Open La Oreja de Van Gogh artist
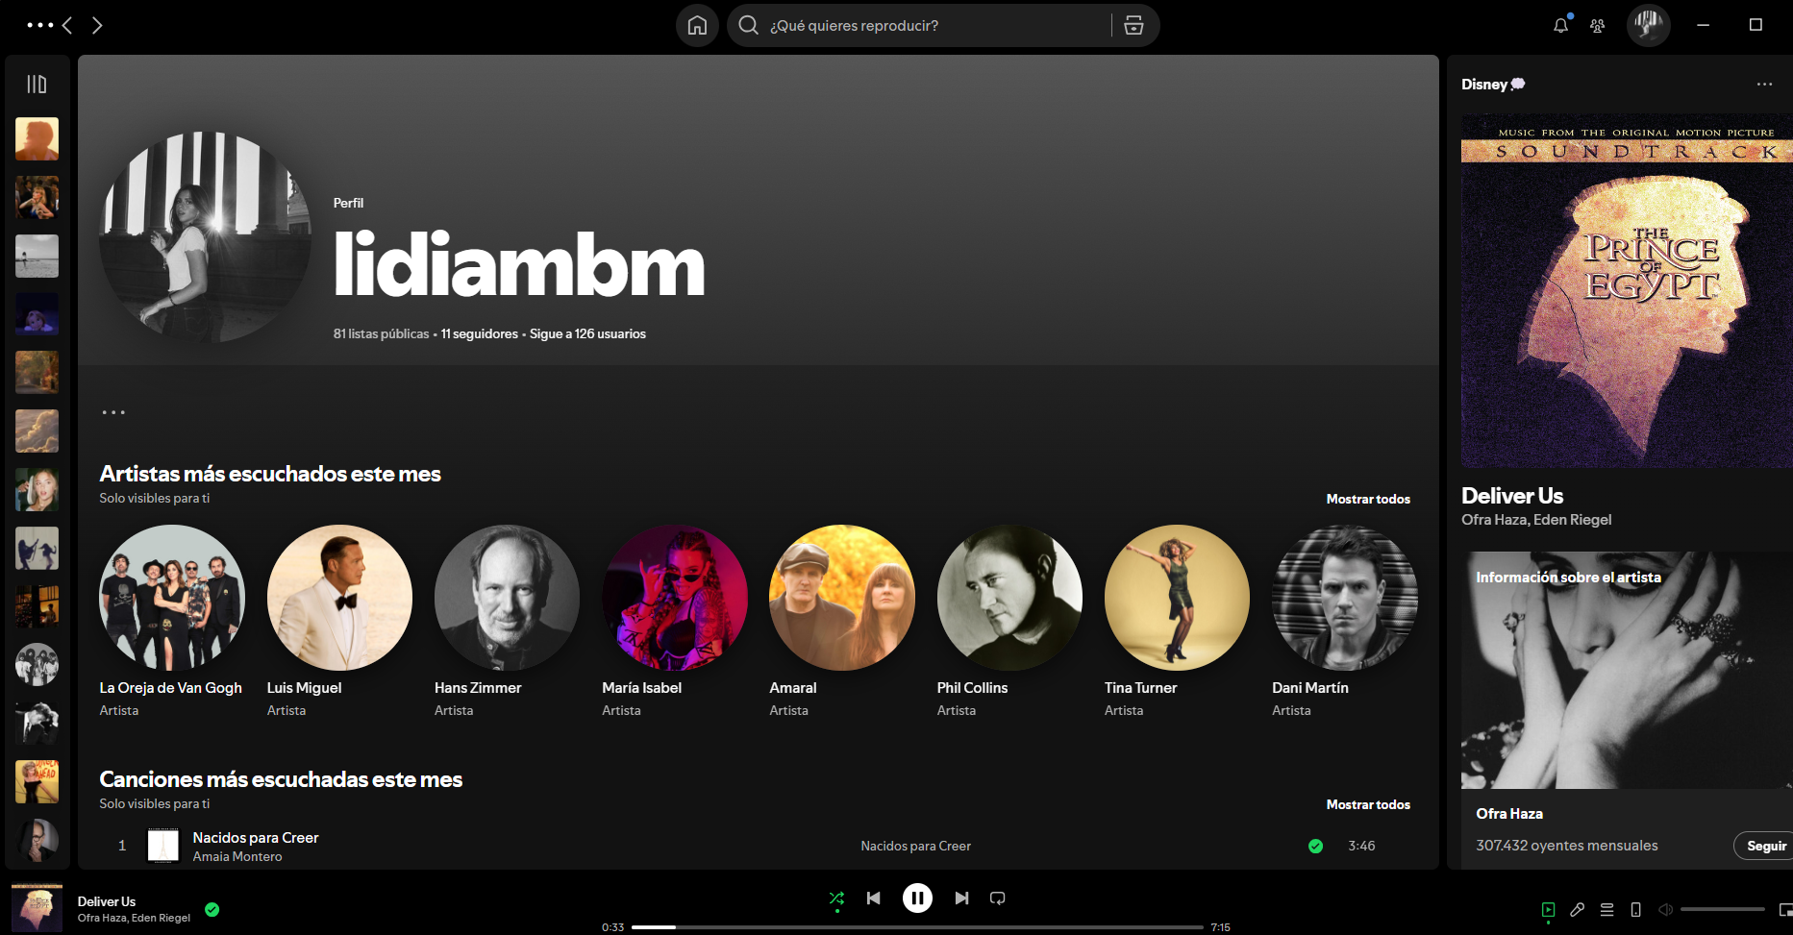1793x935 pixels. coord(172,622)
